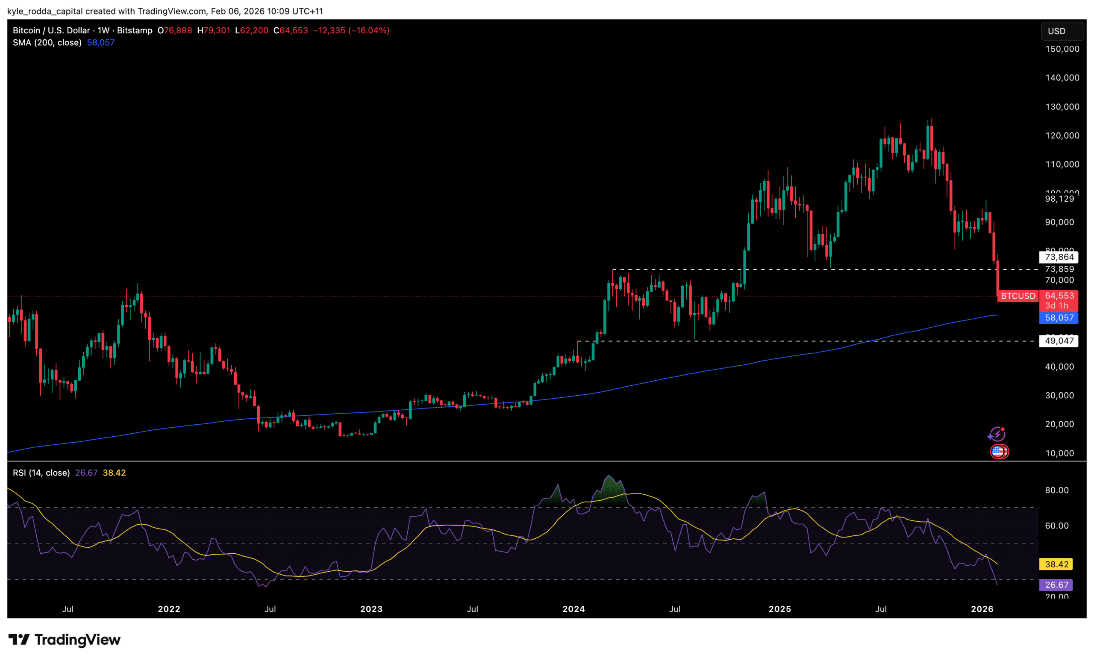Screen dimensions: 1094x661
Task: Click the 49,047 support level price tag
Action: click(x=1059, y=341)
